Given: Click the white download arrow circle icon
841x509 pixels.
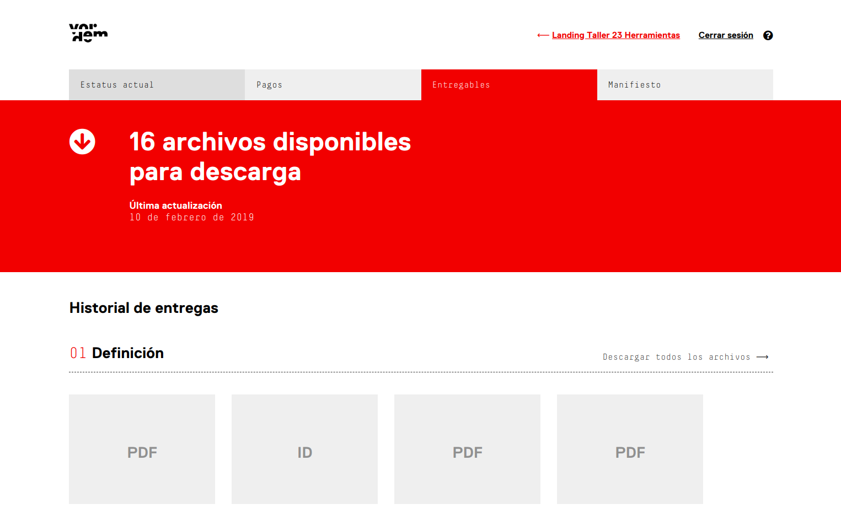Looking at the screenshot, I should pyautogui.click(x=82, y=142).
